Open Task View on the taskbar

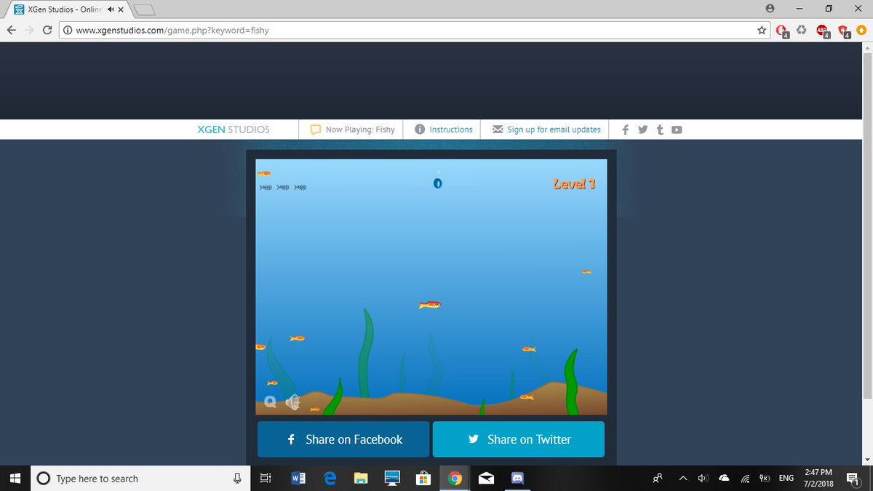[x=266, y=478]
